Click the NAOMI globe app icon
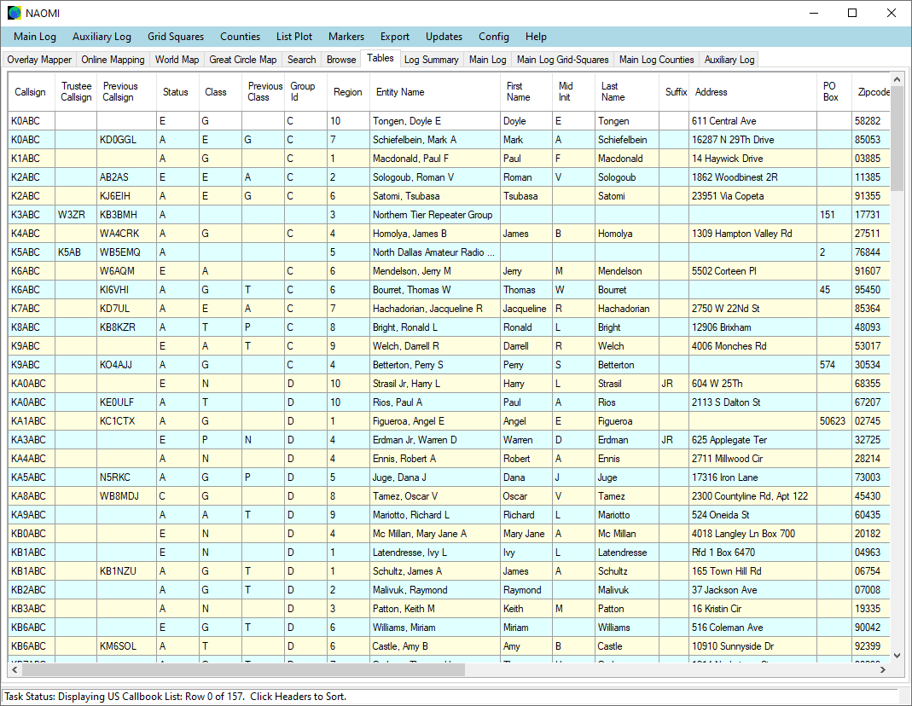Screen dimensions: 912x706 (14, 13)
